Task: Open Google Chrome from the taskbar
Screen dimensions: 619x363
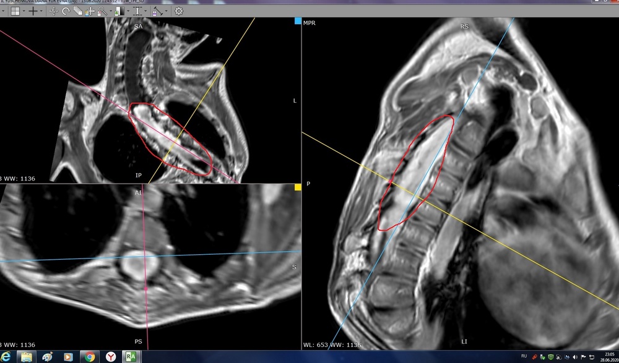Action: (x=90, y=356)
